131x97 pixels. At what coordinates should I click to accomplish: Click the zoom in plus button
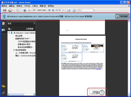point(53,10)
